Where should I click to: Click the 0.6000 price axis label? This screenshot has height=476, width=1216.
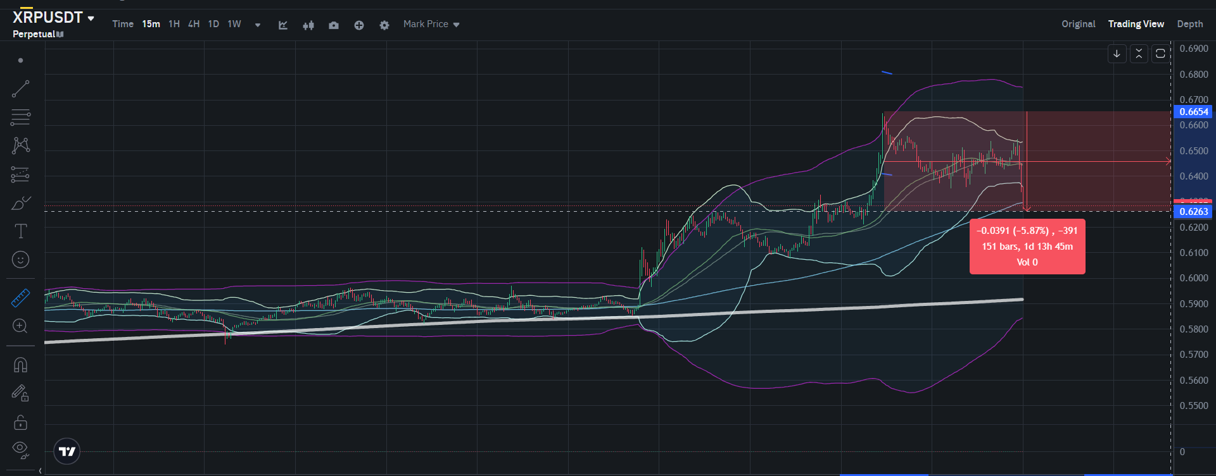pos(1194,278)
